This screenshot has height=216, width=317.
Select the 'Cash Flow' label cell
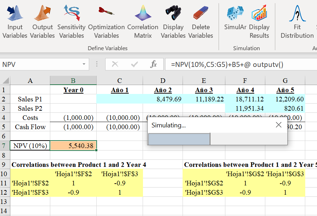pos(30,127)
